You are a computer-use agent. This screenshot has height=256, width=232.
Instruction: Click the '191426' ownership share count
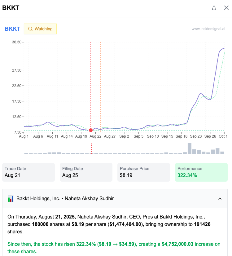(x=202, y=224)
